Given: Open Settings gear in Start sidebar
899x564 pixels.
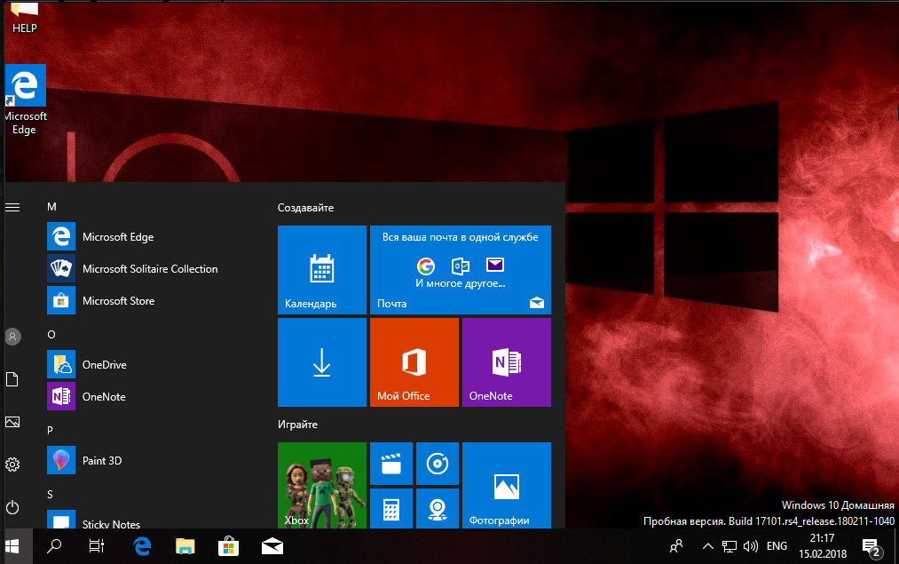Looking at the screenshot, I should point(12,465).
